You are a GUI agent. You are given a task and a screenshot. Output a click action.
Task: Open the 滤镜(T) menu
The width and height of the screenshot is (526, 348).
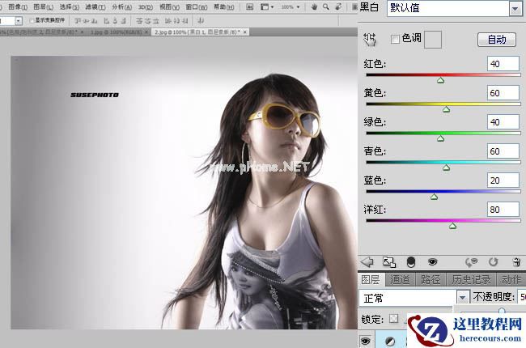pos(95,6)
